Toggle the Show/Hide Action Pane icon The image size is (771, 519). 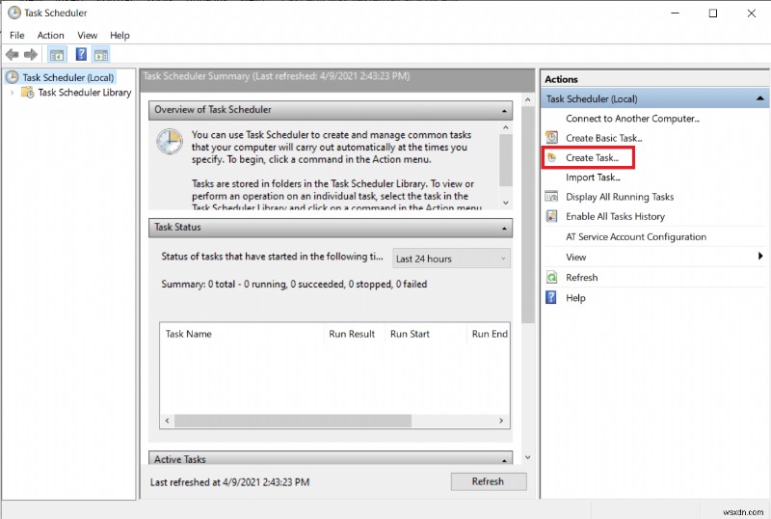click(101, 55)
